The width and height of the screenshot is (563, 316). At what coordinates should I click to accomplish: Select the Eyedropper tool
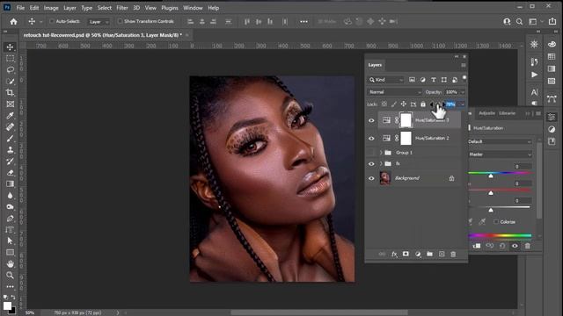tap(10, 115)
